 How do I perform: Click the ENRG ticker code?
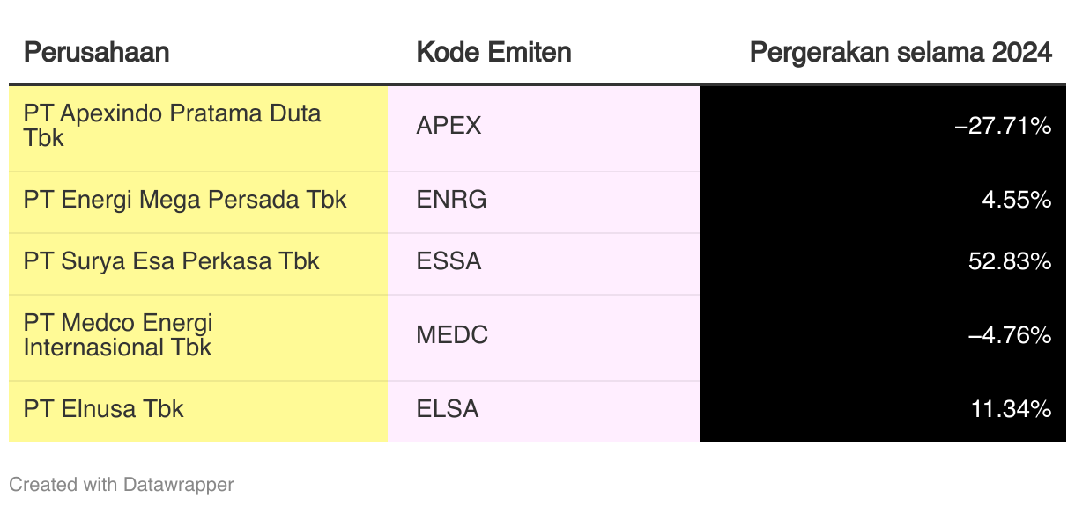point(451,201)
